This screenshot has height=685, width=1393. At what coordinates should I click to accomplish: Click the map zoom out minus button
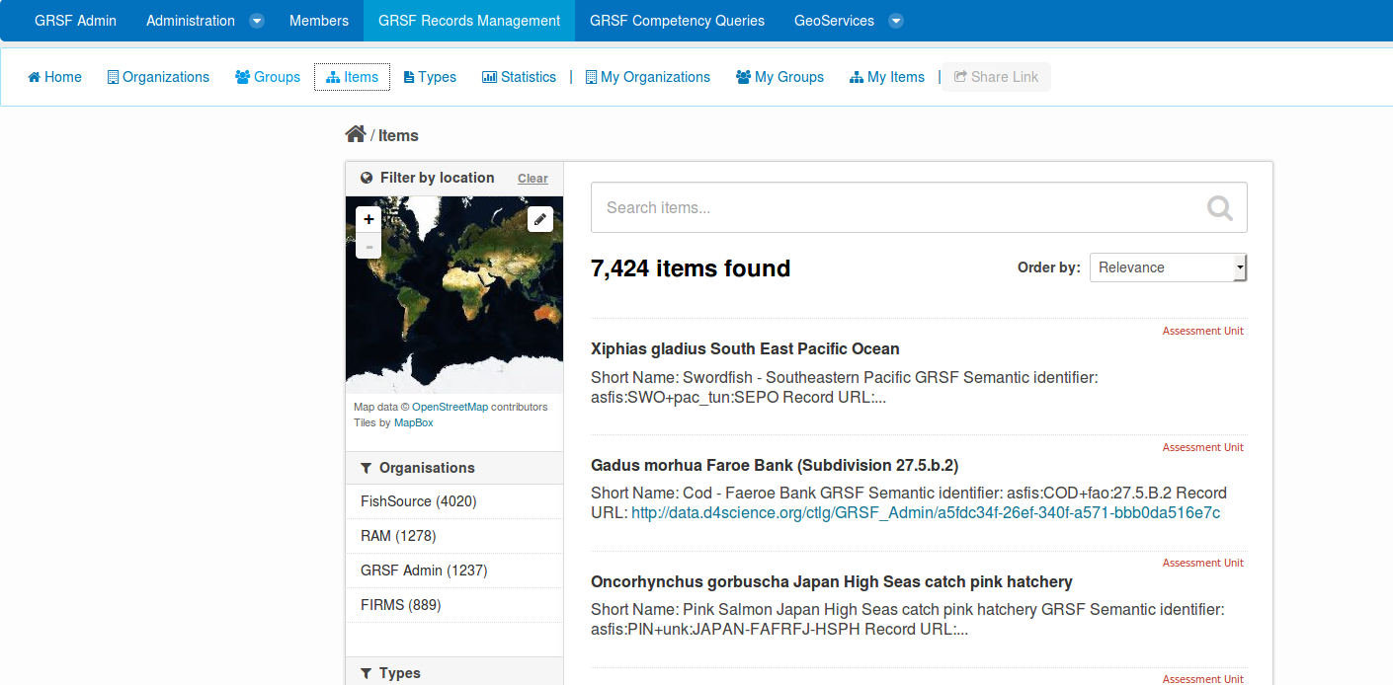(369, 246)
